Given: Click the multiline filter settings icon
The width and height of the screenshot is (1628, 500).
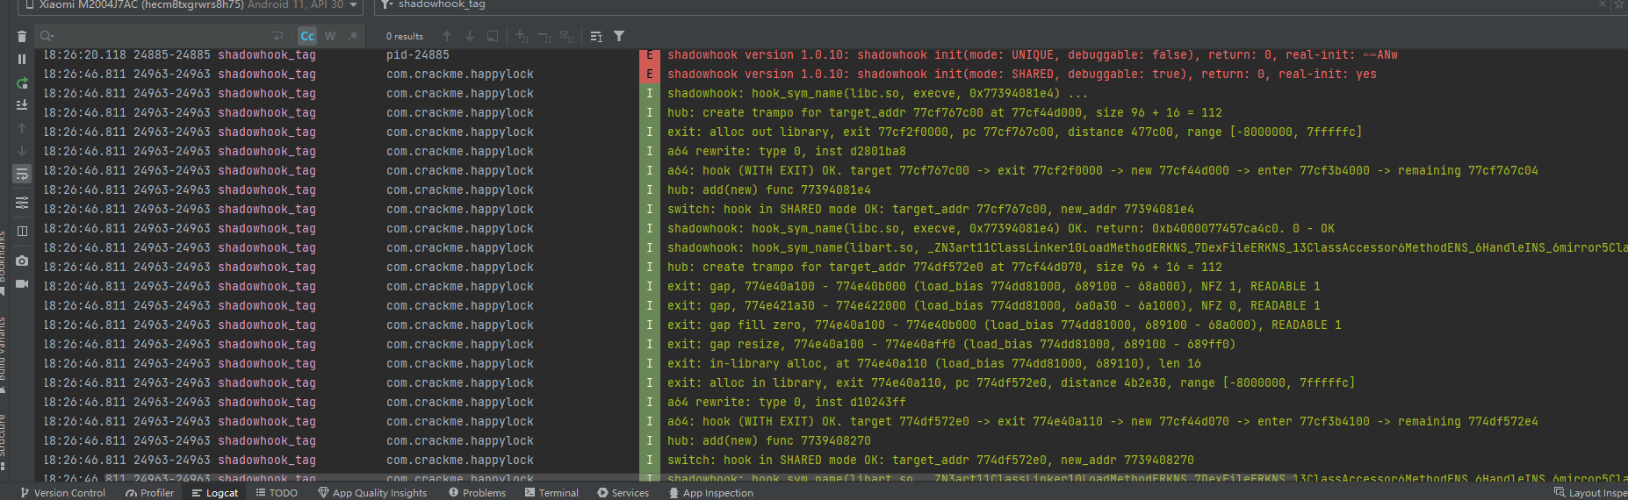Looking at the screenshot, I should 596,36.
